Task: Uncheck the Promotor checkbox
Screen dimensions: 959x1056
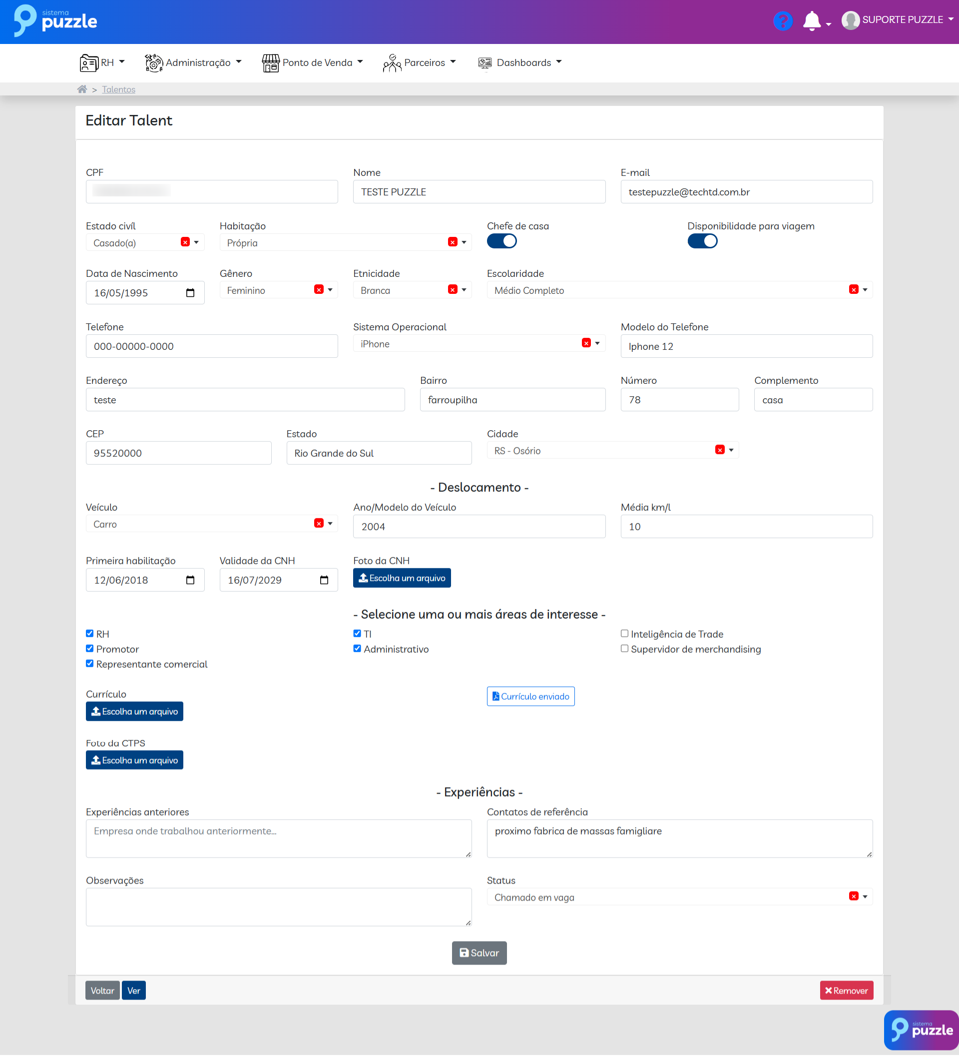Action: coord(89,649)
